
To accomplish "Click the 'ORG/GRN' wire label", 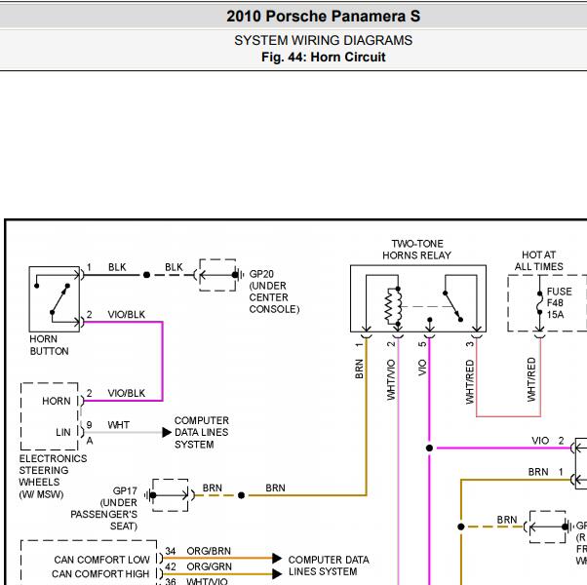I will [209, 566].
